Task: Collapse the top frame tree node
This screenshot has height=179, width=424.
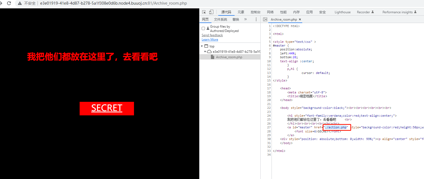Action: [x=202, y=46]
